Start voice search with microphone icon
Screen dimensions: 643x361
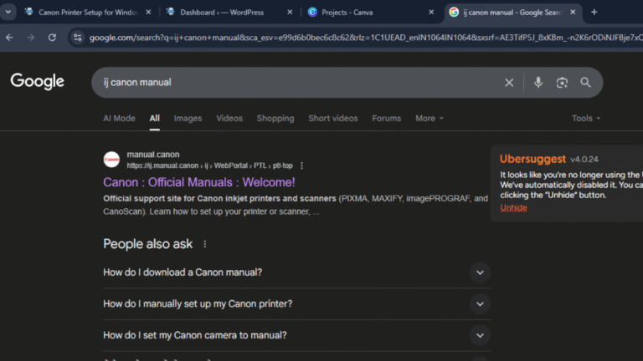(x=538, y=82)
